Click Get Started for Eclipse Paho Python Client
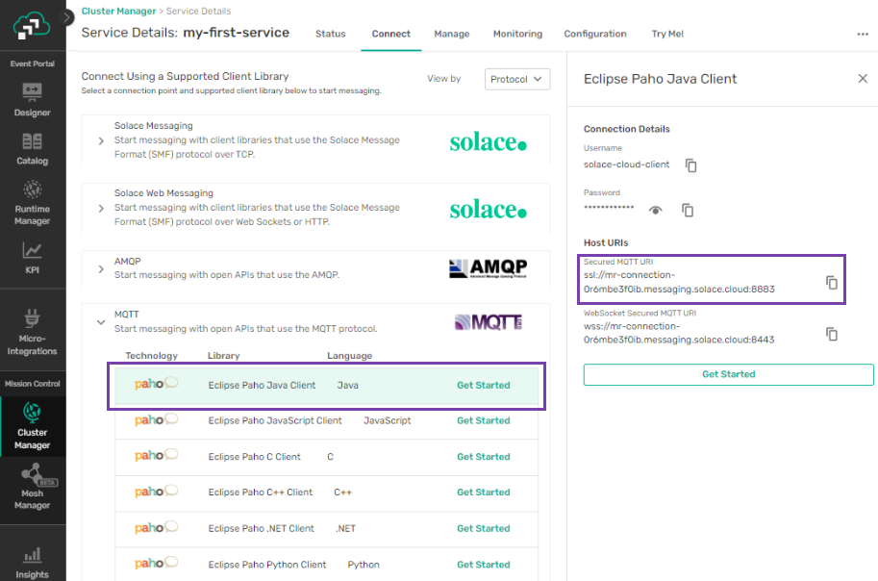The width and height of the screenshot is (878, 581). [x=483, y=565]
